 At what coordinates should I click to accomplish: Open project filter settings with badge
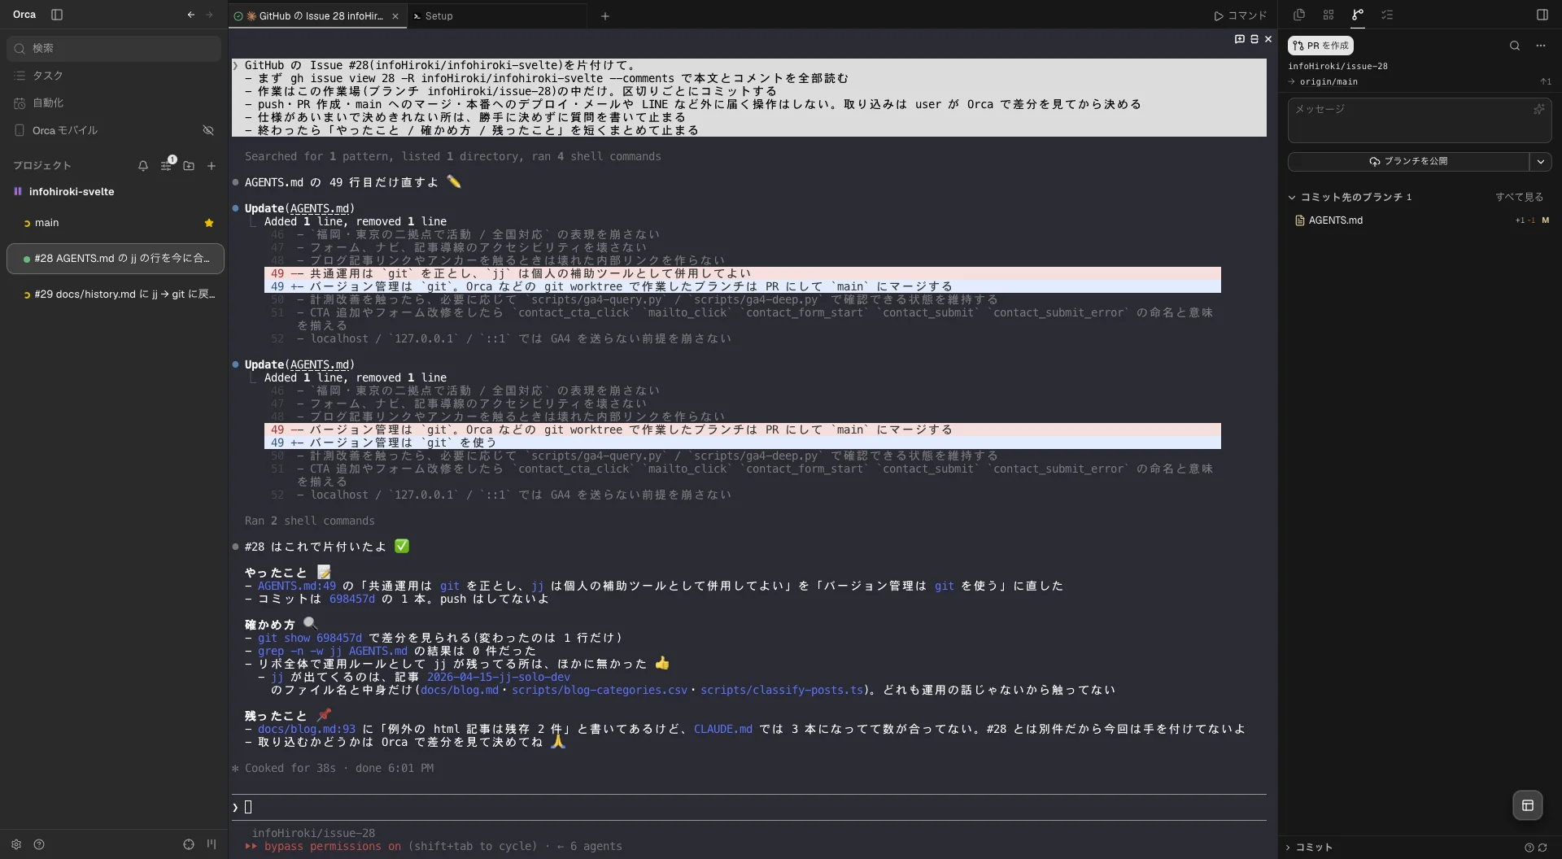[x=167, y=164]
